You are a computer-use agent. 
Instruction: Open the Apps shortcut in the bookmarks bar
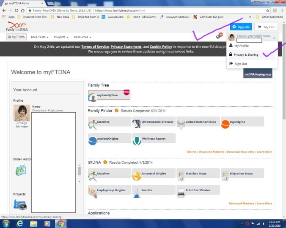[8, 17]
